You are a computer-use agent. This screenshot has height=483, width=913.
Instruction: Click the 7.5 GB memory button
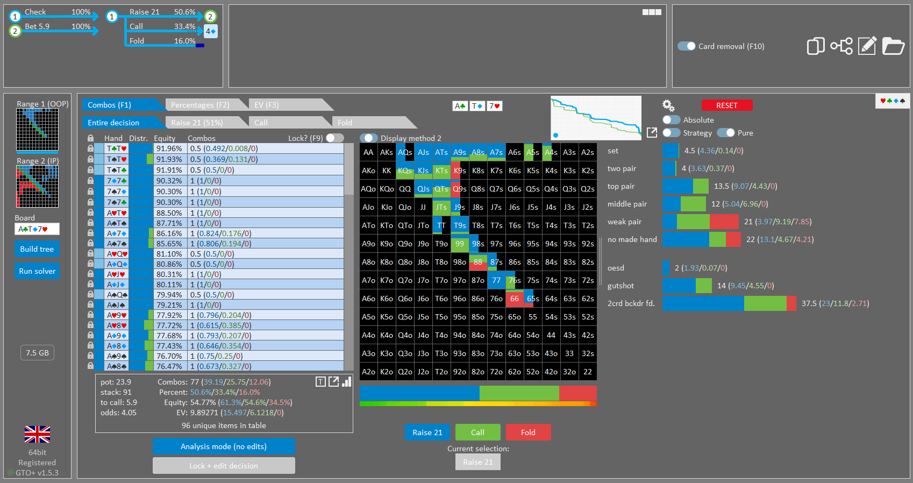[37, 353]
